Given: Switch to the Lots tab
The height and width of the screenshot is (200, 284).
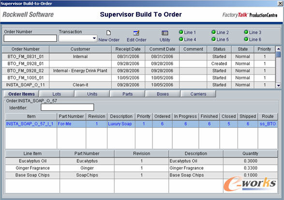Looking at the screenshot, I should (x=57, y=94).
